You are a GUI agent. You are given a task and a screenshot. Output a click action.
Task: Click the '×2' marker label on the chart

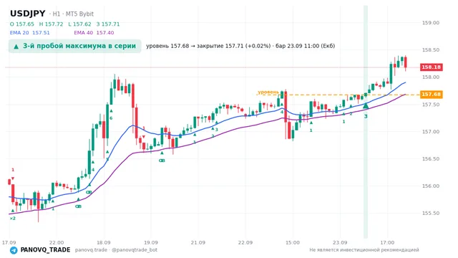click(13, 218)
